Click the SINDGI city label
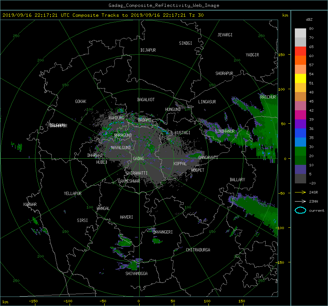The width and height of the screenshot is (328, 306). pyautogui.click(x=186, y=43)
